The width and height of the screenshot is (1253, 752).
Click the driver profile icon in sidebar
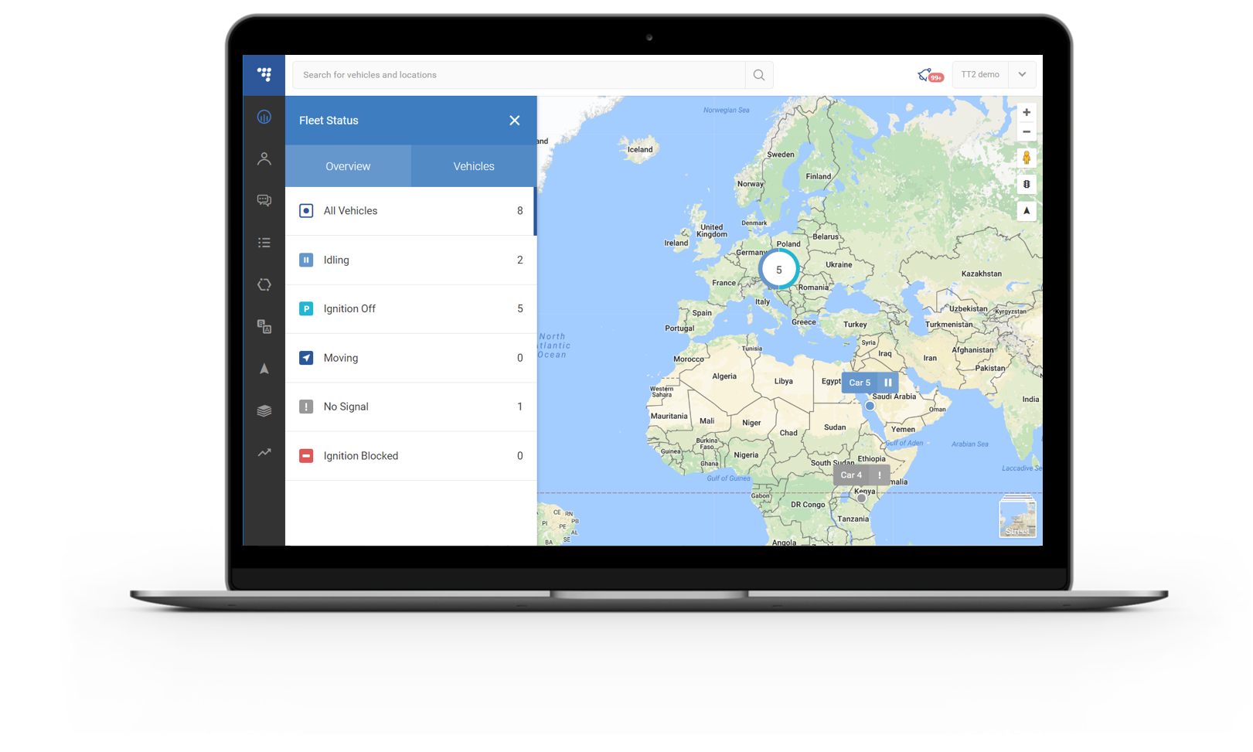click(x=264, y=158)
